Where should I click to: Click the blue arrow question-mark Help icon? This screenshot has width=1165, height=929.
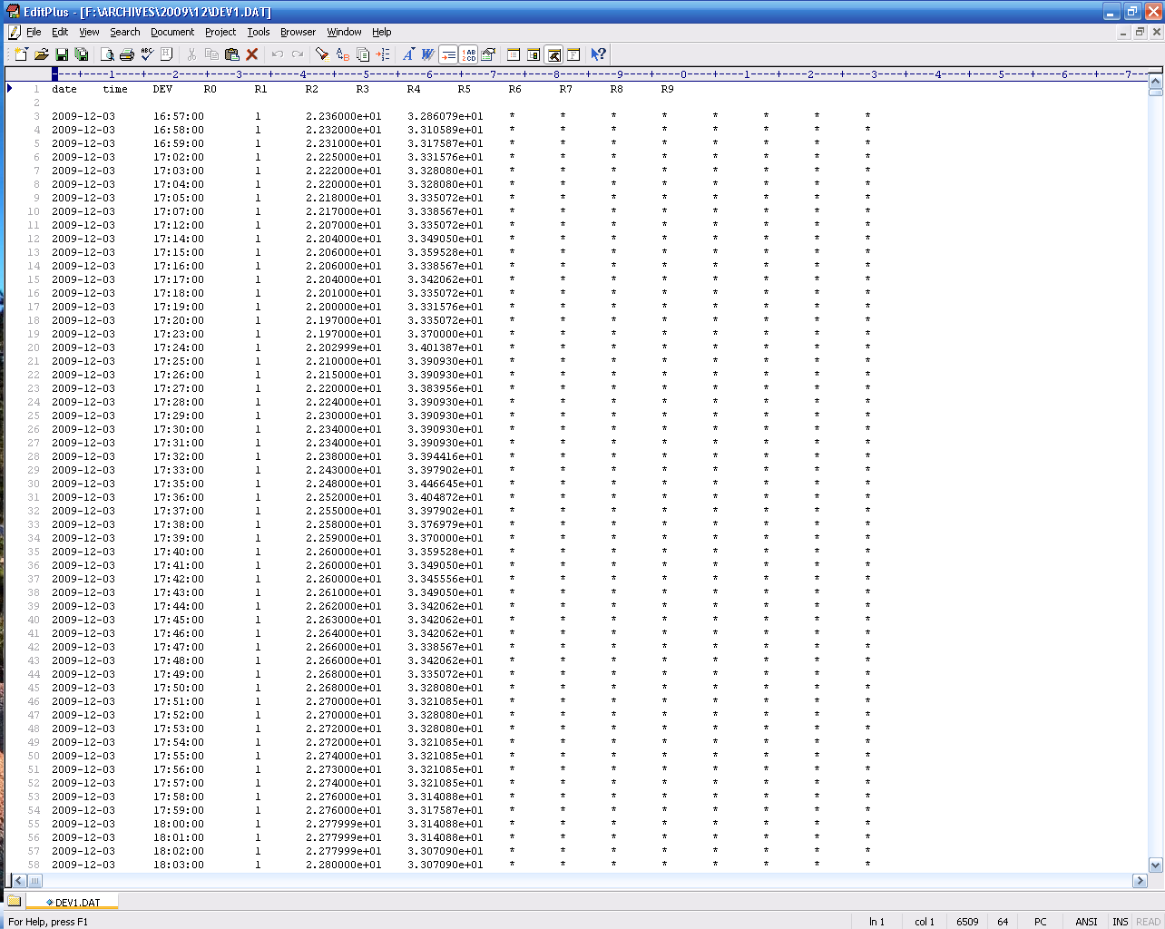click(x=598, y=54)
